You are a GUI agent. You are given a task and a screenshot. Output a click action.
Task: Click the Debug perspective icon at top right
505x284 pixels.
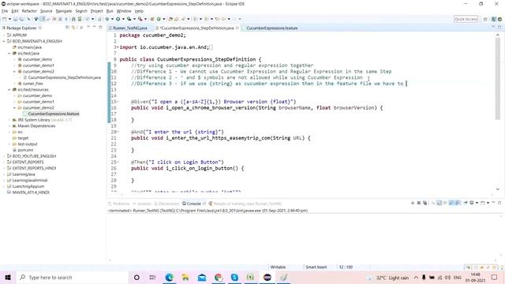499,19
